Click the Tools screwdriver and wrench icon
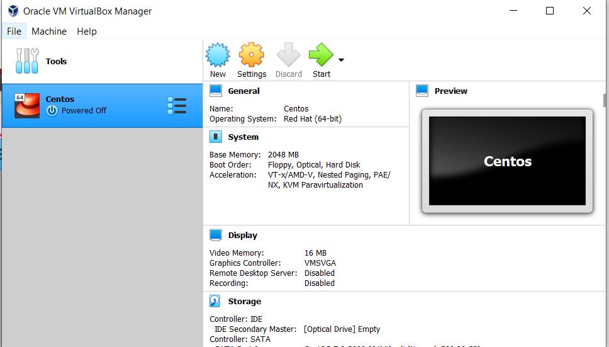The width and height of the screenshot is (609, 347). 27,61
